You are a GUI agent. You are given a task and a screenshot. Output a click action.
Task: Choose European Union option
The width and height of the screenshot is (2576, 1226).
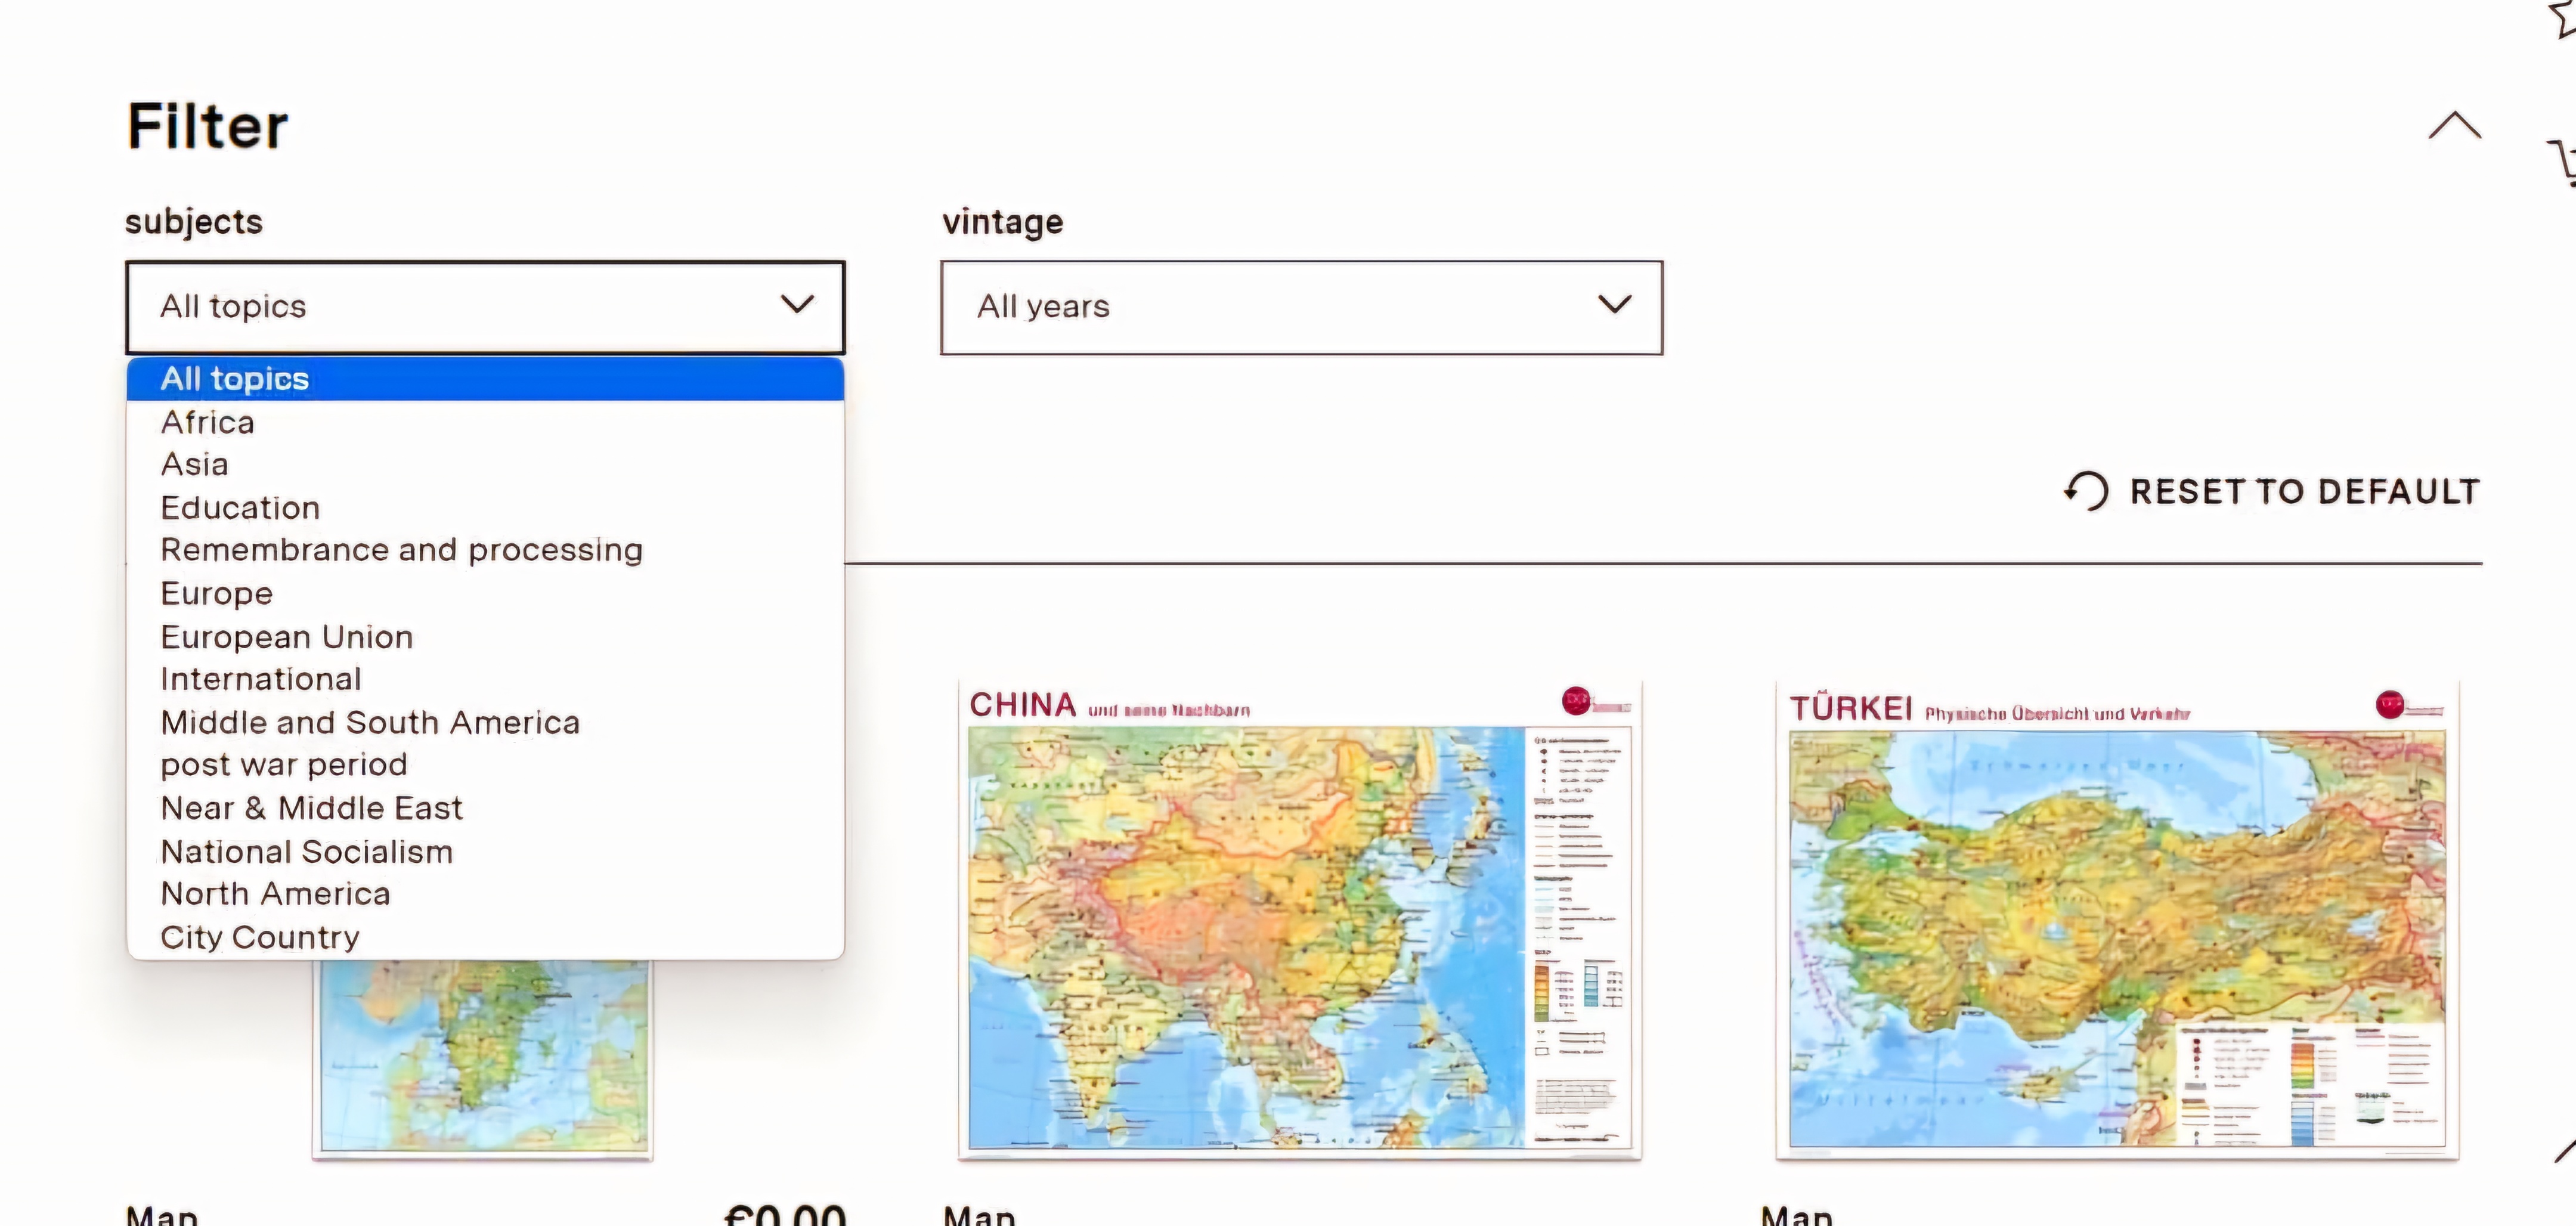(x=287, y=637)
